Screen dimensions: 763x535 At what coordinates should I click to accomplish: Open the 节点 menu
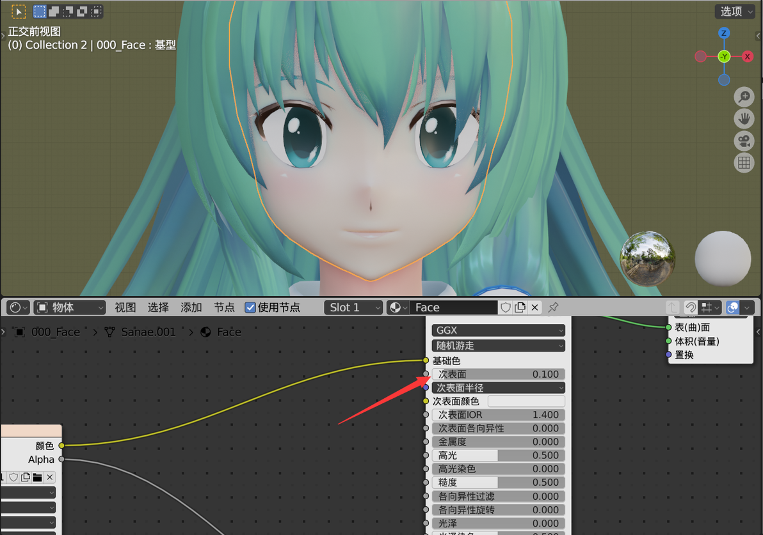tap(224, 307)
